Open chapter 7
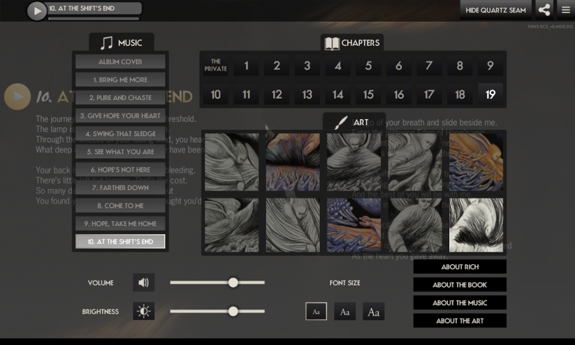The width and height of the screenshot is (575, 345). coord(429,65)
